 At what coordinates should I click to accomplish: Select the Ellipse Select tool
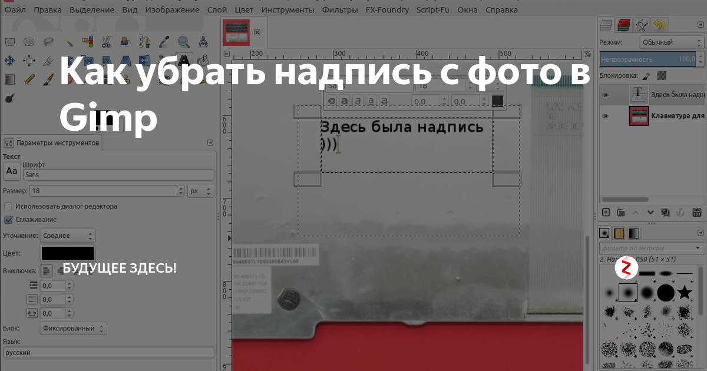click(29, 42)
